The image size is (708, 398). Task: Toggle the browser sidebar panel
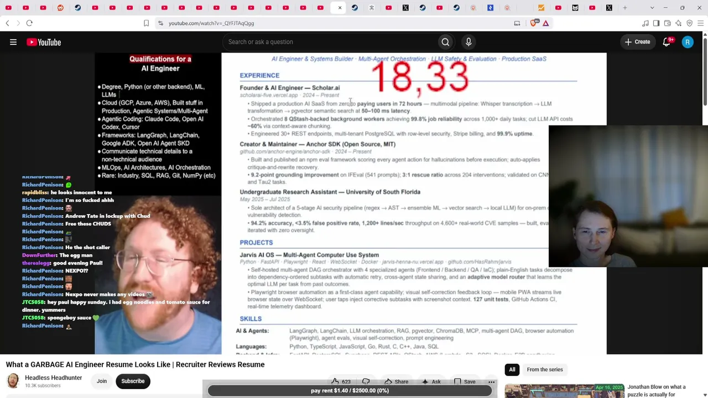656,23
